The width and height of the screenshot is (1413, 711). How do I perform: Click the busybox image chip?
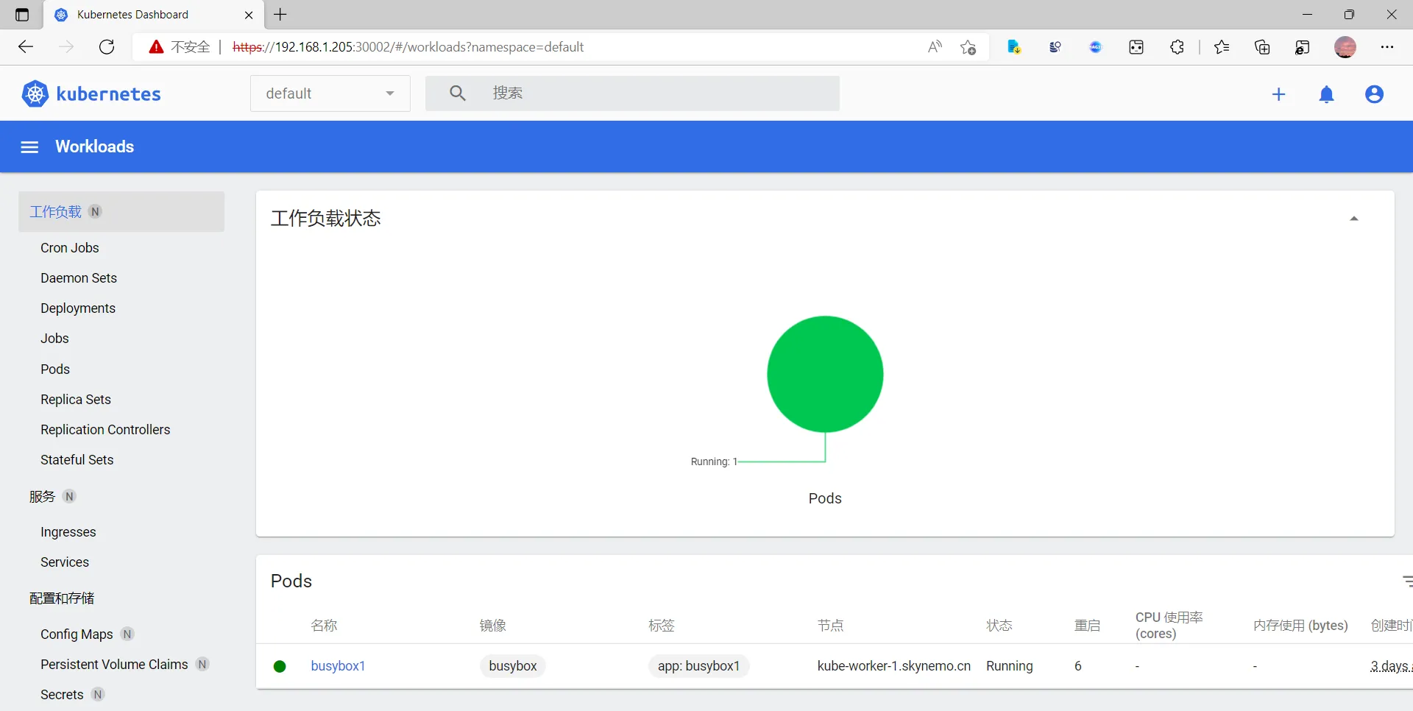[513, 666]
